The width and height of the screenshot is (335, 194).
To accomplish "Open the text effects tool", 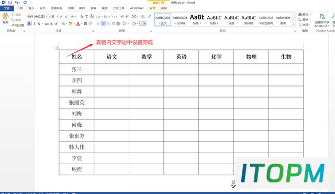I will (63, 24).
